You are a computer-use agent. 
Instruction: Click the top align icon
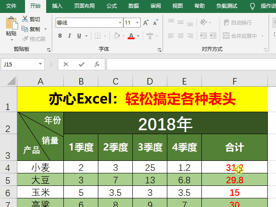[171, 22]
